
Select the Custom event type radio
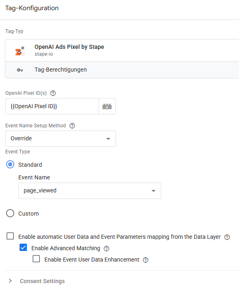pyautogui.click(x=10, y=213)
